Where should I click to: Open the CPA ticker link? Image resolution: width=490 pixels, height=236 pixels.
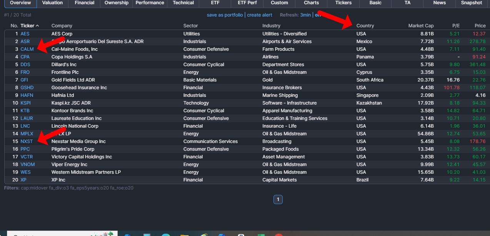click(25, 57)
